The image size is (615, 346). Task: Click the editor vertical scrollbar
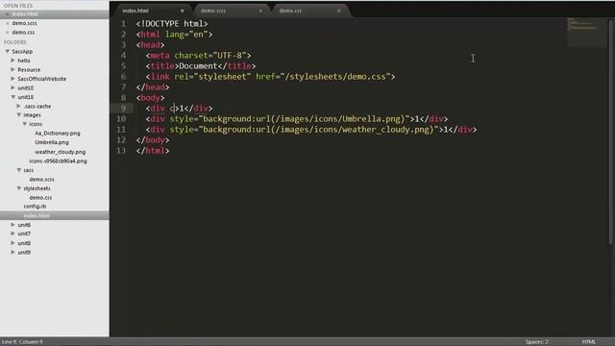coord(610,134)
